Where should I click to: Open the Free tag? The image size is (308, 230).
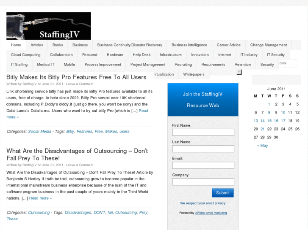99,132
